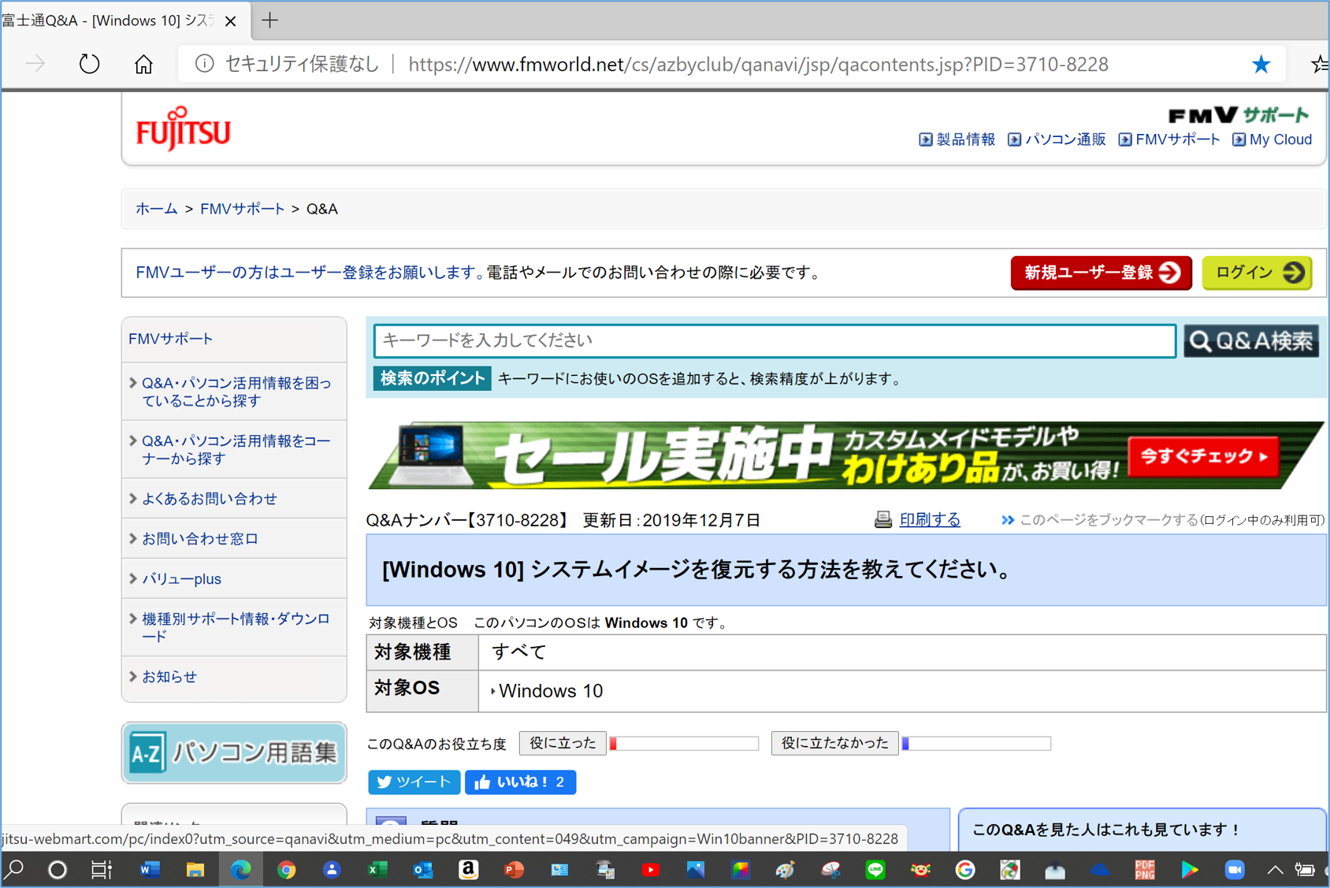Open Outlook from the taskbar
The height and width of the screenshot is (888, 1330).
(x=423, y=870)
